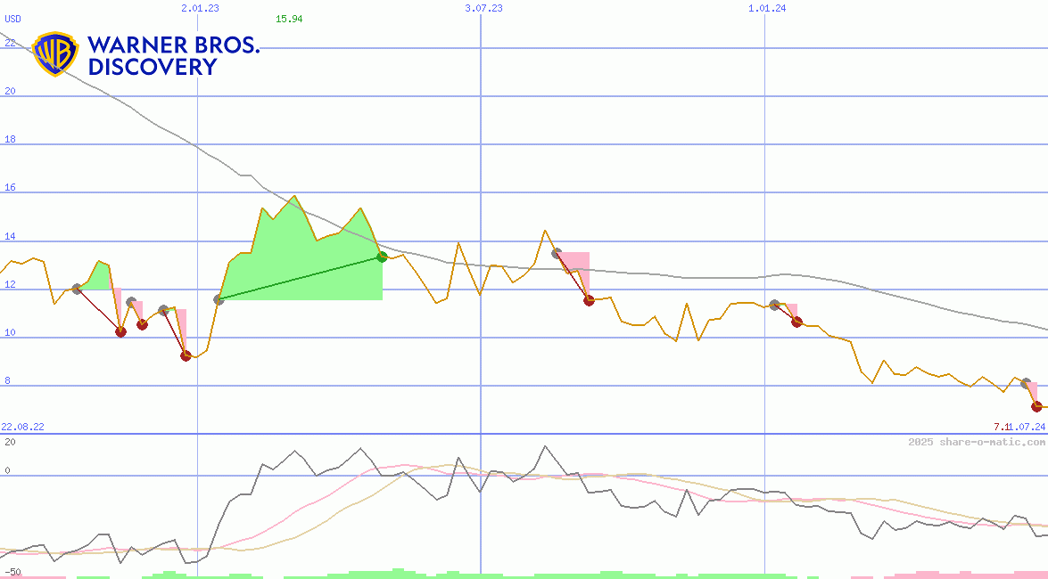
Task: Click the 10 price axis label
Action: tap(10, 332)
